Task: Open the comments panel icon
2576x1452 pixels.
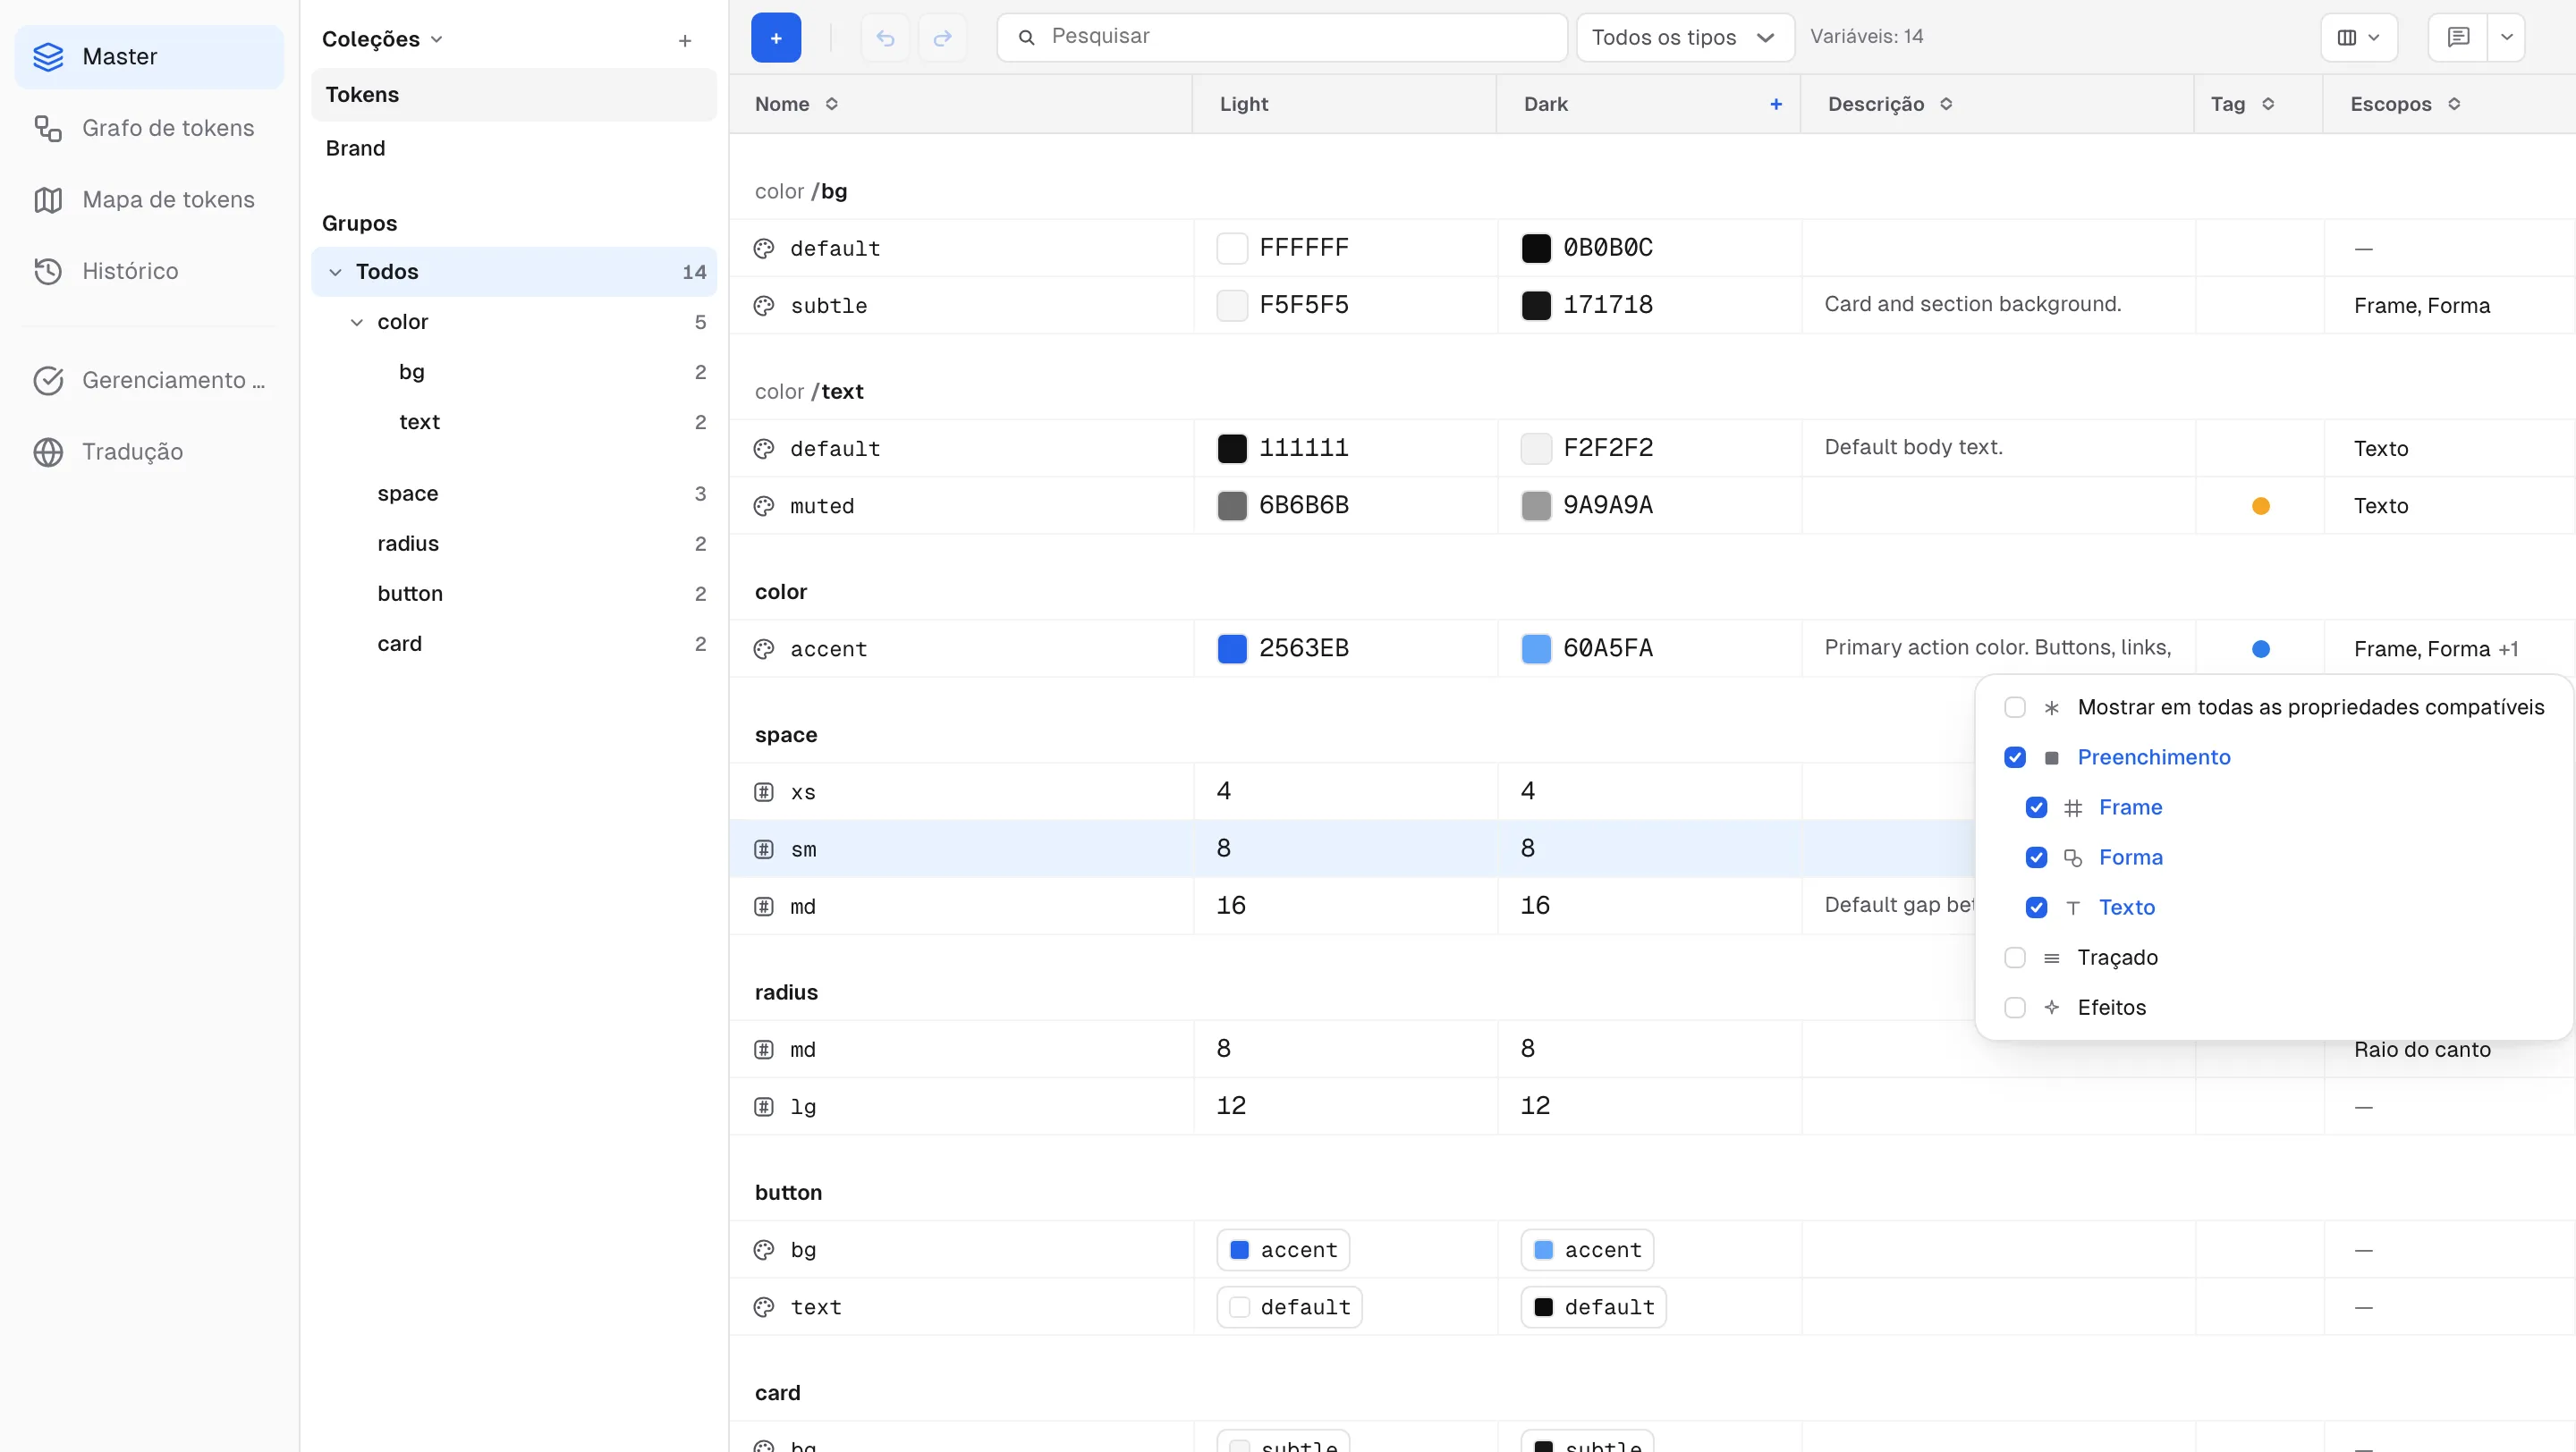Action: tap(2458, 38)
